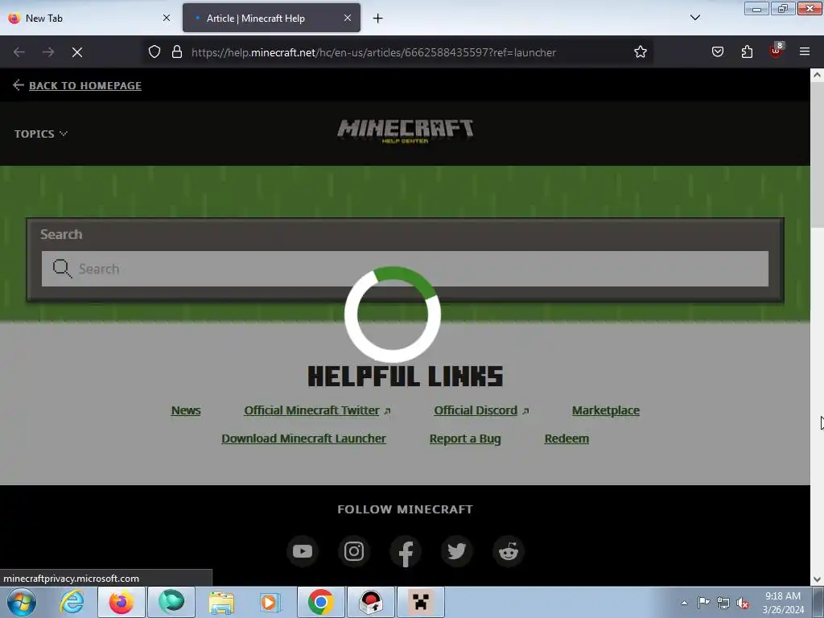Open network tray icon
Viewport: 824px width, 618px height.
coord(723,603)
